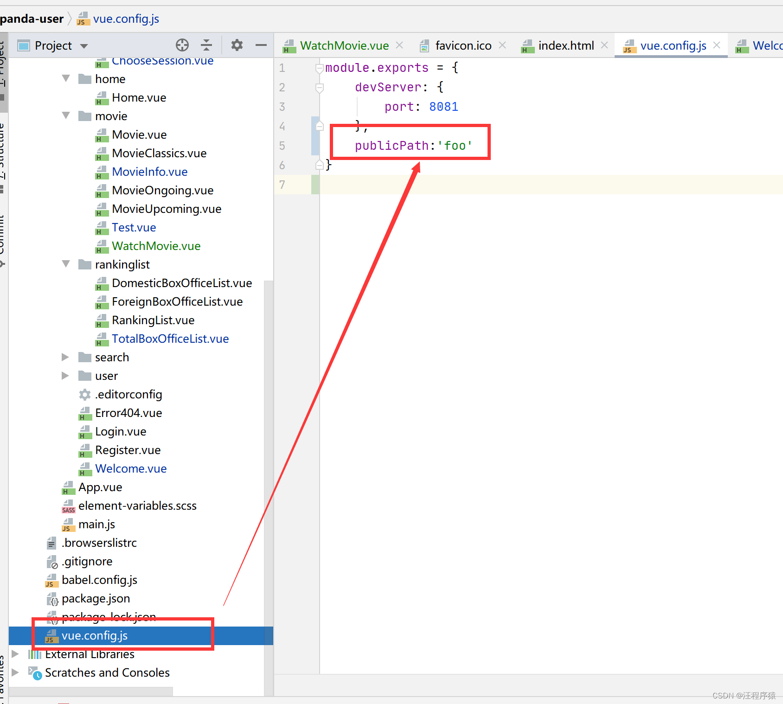The width and height of the screenshot is (783, 704).
Task: Close the favicon.ico editor tab
Action: [x=502, y=45]
